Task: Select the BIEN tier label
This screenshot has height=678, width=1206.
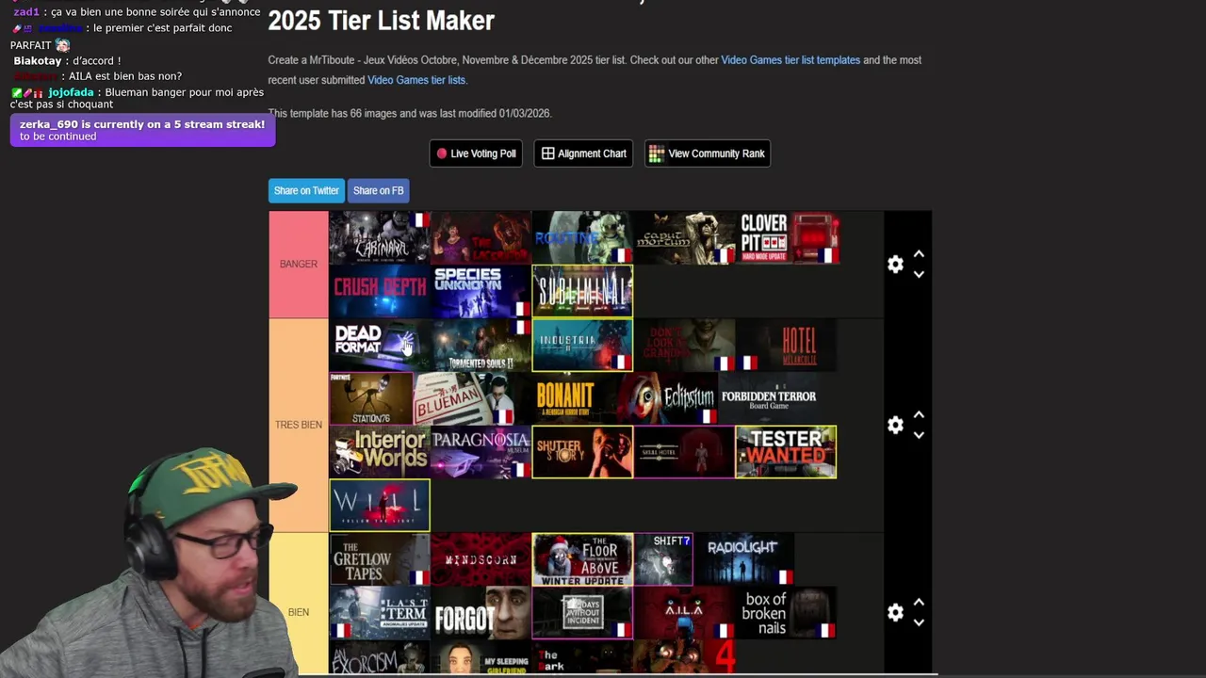Action: (x=299, y=612)
